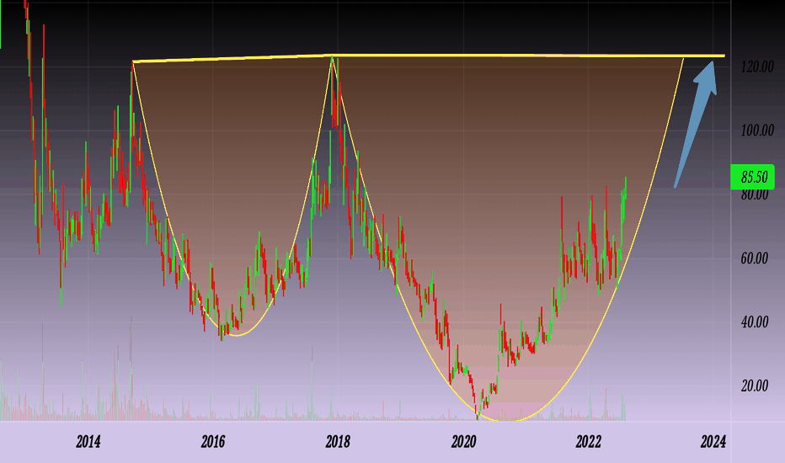Click the 2014 time axis label
This screenshot has height=463, width=785.
[x=88, y=442]
